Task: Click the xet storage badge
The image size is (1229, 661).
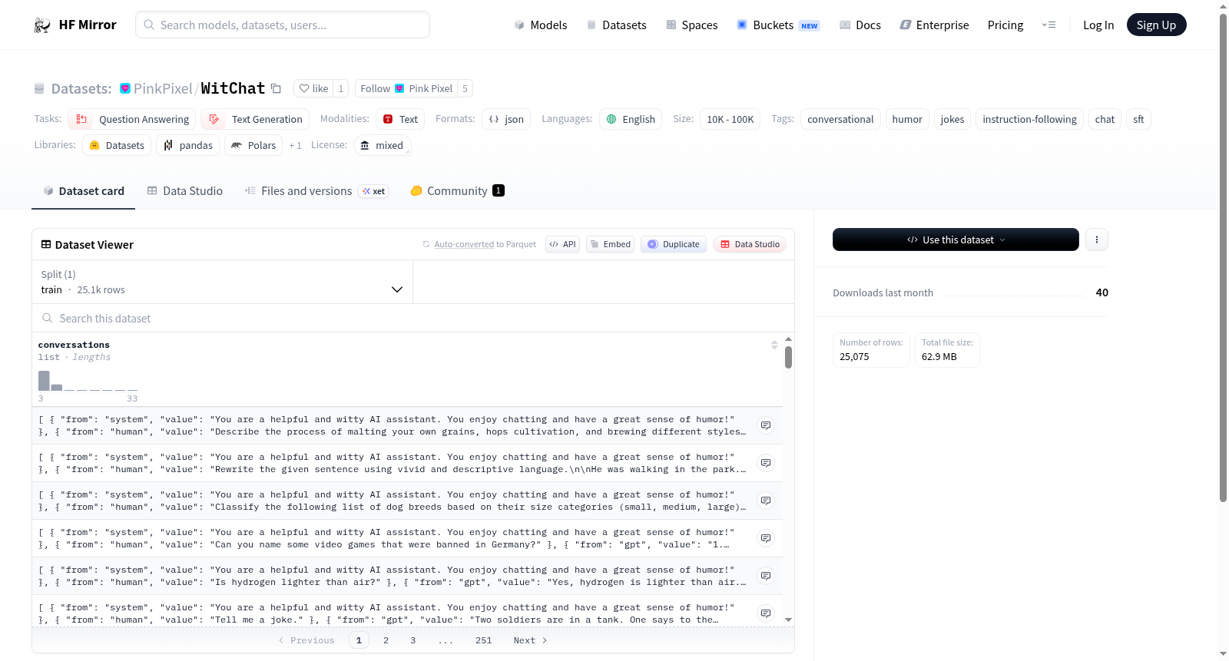Action: click(x=374, y=191)
